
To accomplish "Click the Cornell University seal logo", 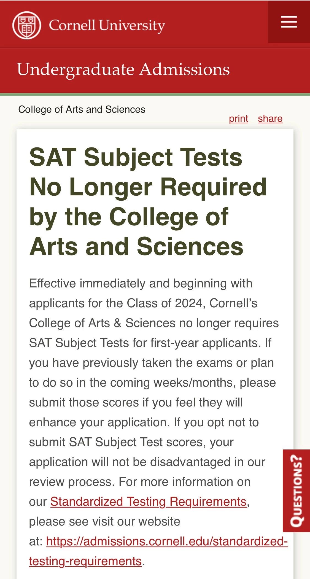I will click(27, 25).
